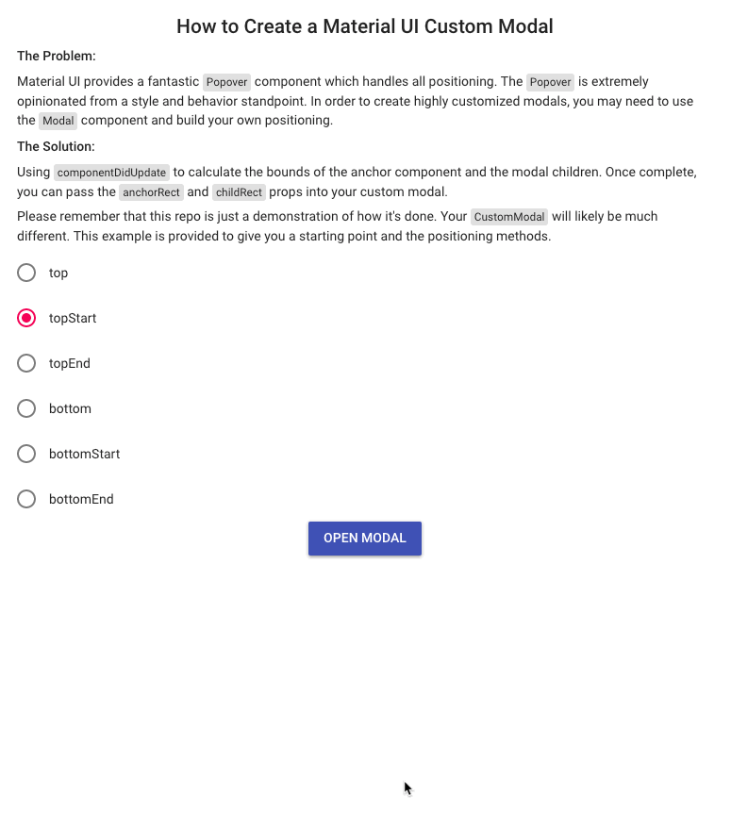Select the "top" radio button

(26, 273)
